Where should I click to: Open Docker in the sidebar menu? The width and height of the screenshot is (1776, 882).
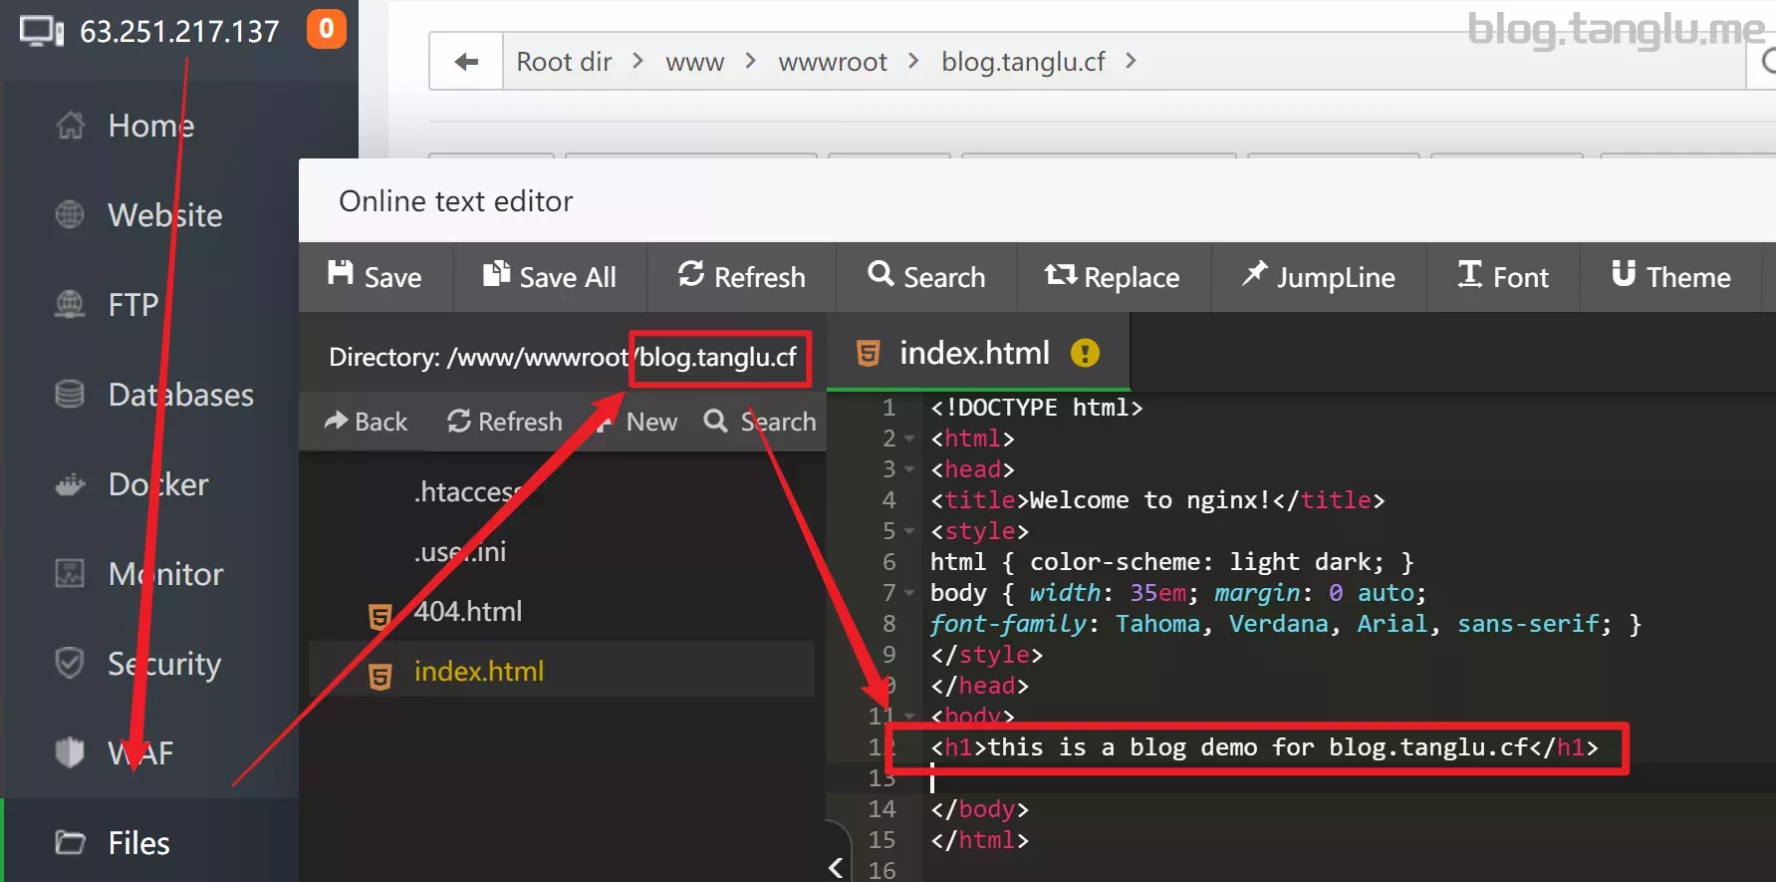[157, 484]
